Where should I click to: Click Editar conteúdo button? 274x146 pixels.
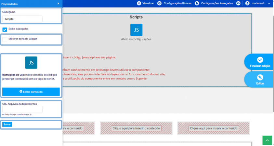pyautogui.click(x=31, y=92)
